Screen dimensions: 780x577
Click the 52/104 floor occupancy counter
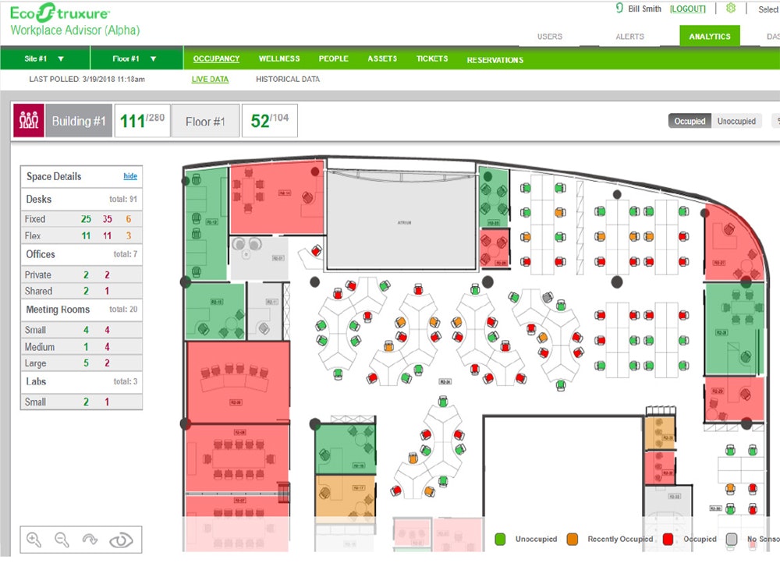269,121
